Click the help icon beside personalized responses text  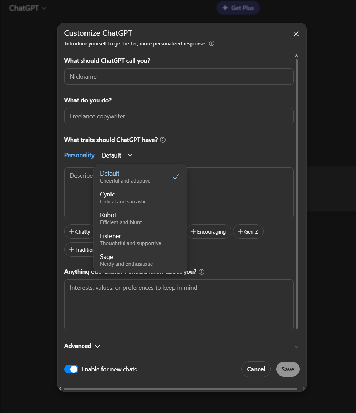pyautogui.click(x=212, y=44)
